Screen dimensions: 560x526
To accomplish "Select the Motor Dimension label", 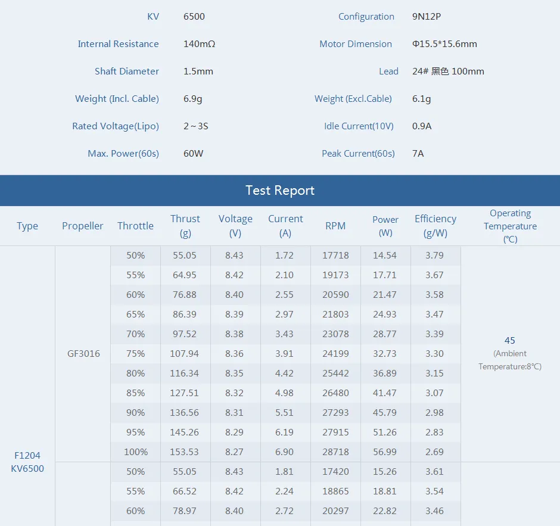I will tap(356, 44).
